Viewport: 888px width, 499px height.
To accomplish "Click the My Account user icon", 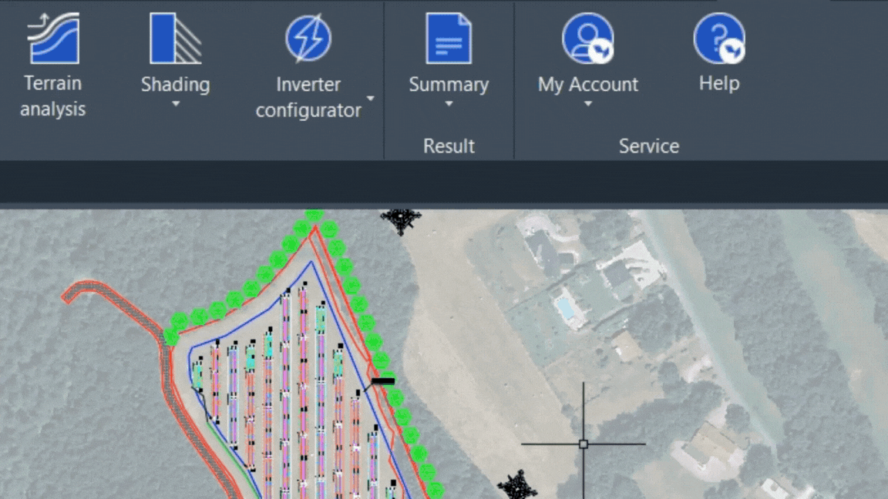I will click(x=588, y=39).
